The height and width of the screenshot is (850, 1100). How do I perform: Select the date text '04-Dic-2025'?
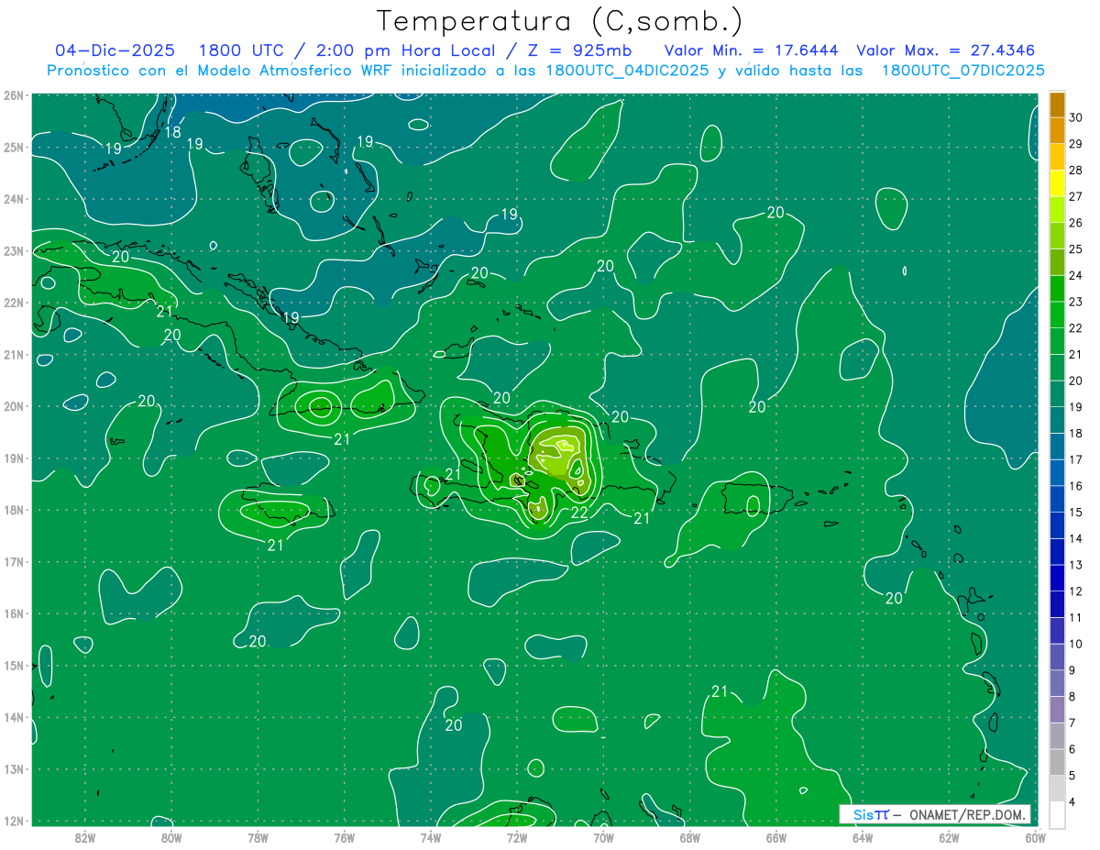point(115,50)
